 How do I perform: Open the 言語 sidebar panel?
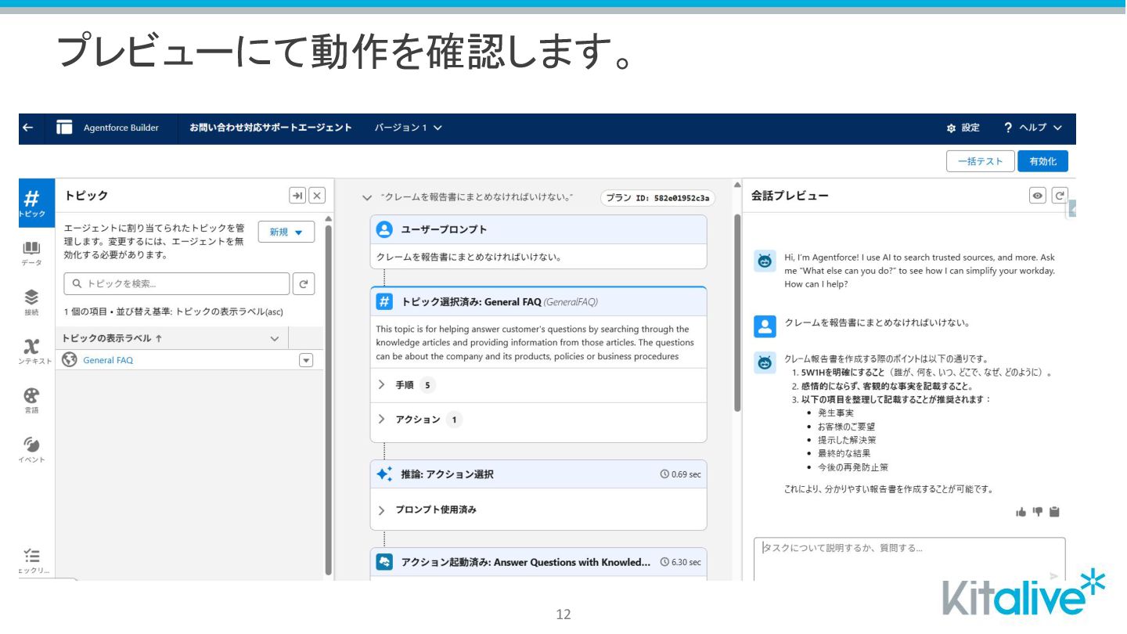(31, 400)
